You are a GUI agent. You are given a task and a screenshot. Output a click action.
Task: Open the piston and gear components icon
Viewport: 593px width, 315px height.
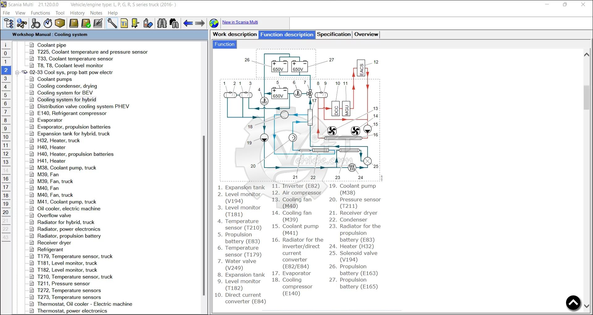pyautogui.click(x=36, y=23)
